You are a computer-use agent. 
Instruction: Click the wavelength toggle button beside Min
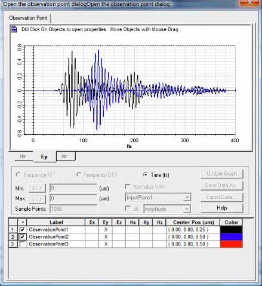coord(37,188)
